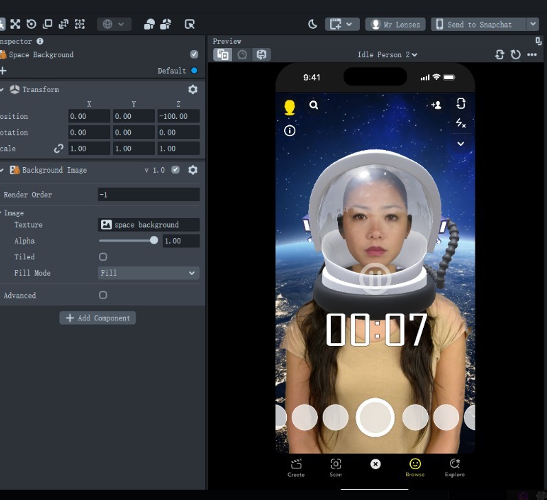Image resolution: width=547 pixels, height=500 pixels.
Task: Select the second preview mode circle icon
Action: click(242, 55)
